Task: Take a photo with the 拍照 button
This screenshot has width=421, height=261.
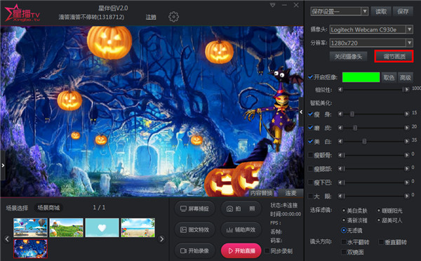Action: tap(241, 208)
